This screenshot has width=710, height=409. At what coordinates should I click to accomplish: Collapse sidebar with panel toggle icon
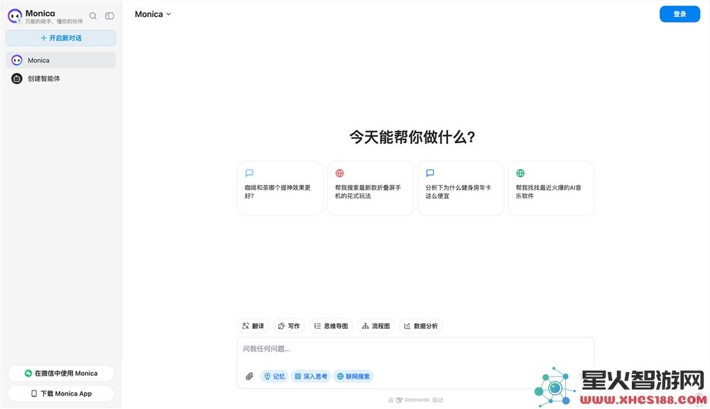(x=109, y=16)
